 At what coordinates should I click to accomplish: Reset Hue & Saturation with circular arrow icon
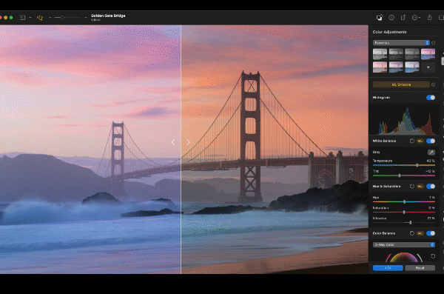click(412, 187)
